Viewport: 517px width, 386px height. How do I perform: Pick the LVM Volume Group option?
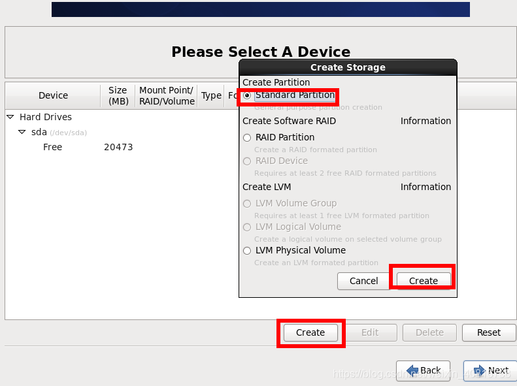click(x=247, y=204)
